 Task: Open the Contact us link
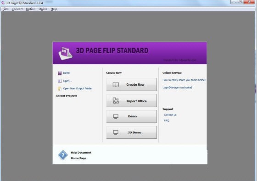click(x=170, y=115)
